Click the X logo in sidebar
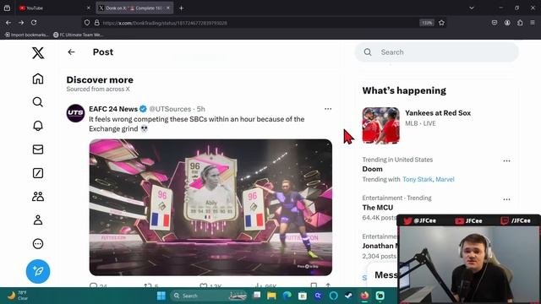541x304 pixels. coord(38,52)
